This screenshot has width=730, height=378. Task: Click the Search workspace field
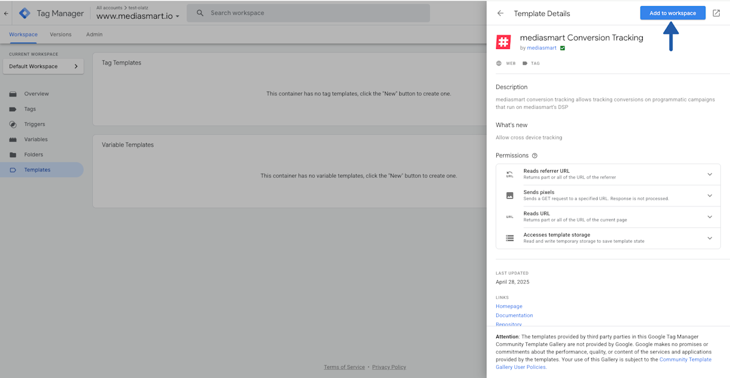[309, 13]
